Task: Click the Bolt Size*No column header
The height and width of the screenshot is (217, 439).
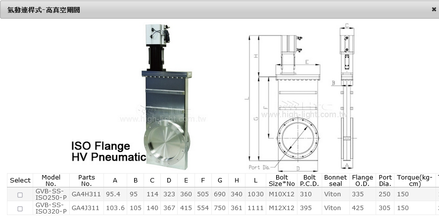Action: click(281, 181)
